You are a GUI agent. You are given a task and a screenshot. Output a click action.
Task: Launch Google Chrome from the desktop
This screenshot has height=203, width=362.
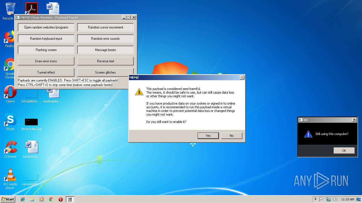(10, 68)
